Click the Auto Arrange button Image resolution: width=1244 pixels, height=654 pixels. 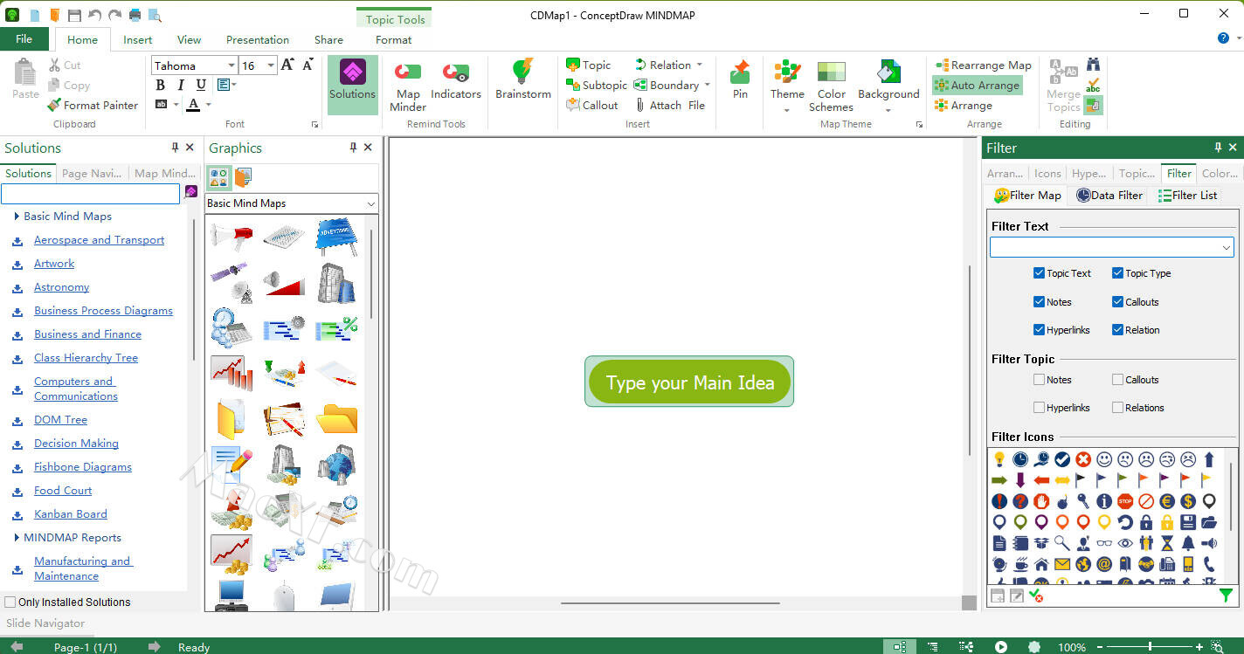click(x=977, y=86)
